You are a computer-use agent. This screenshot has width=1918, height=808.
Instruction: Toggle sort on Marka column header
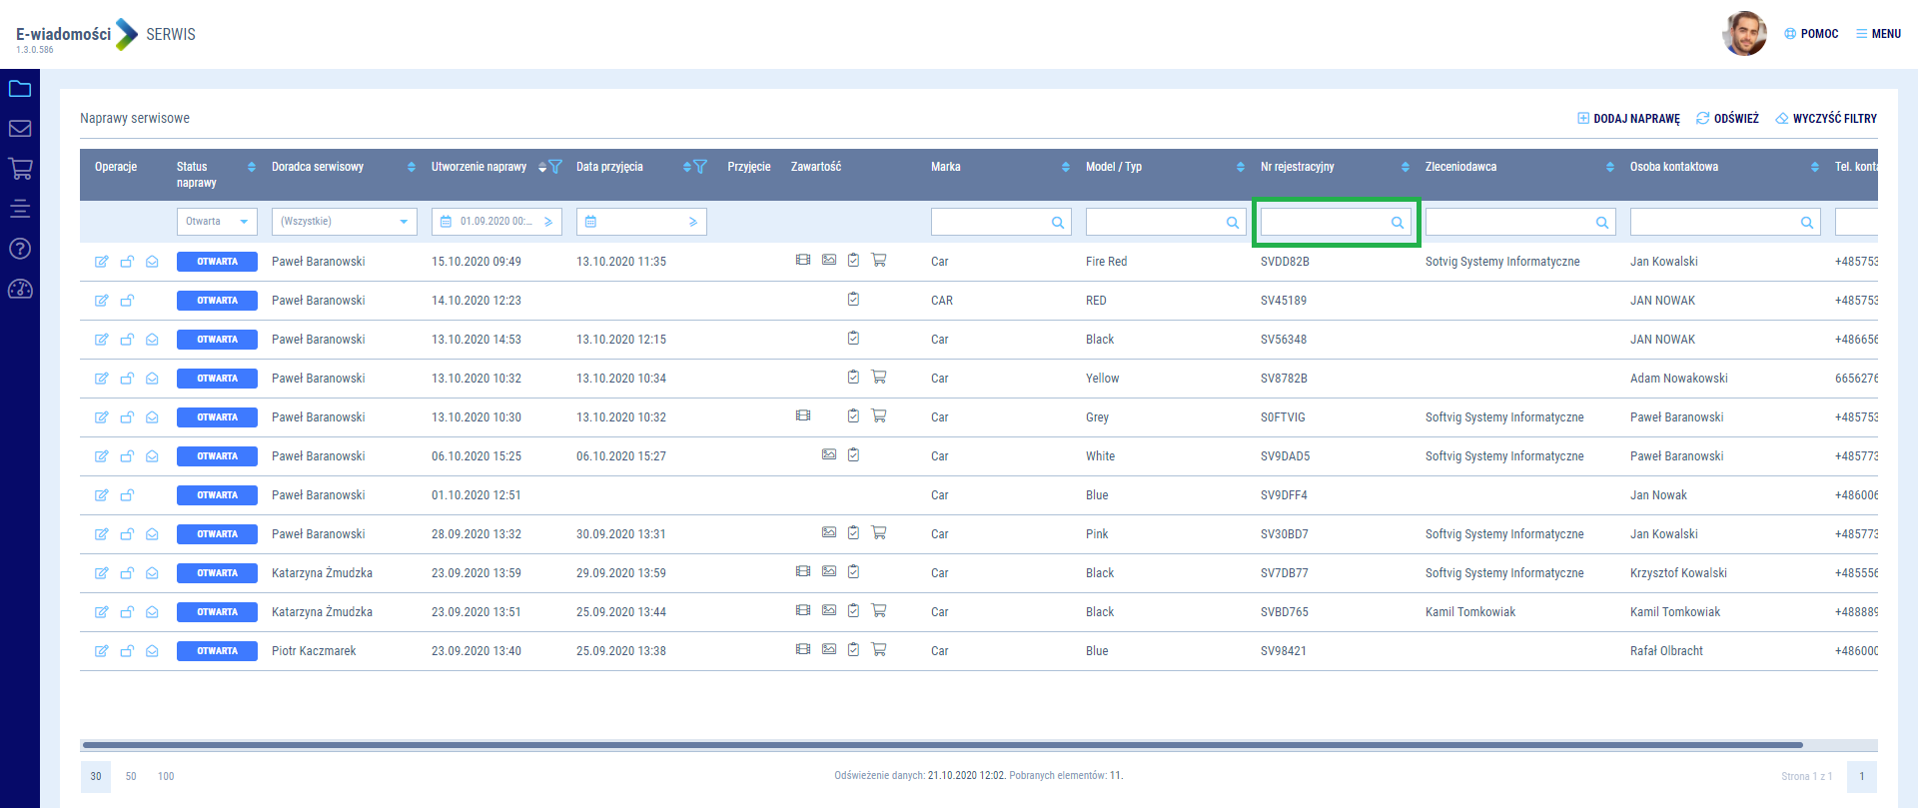point(1065,167)
